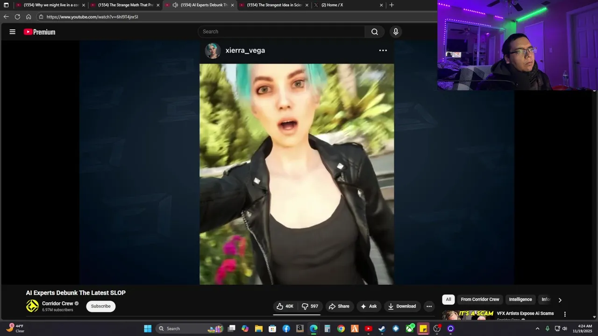Screen dimensions: 598x336
Task: Close the AI Experts Debunk tab
Action: click(232, 5)
